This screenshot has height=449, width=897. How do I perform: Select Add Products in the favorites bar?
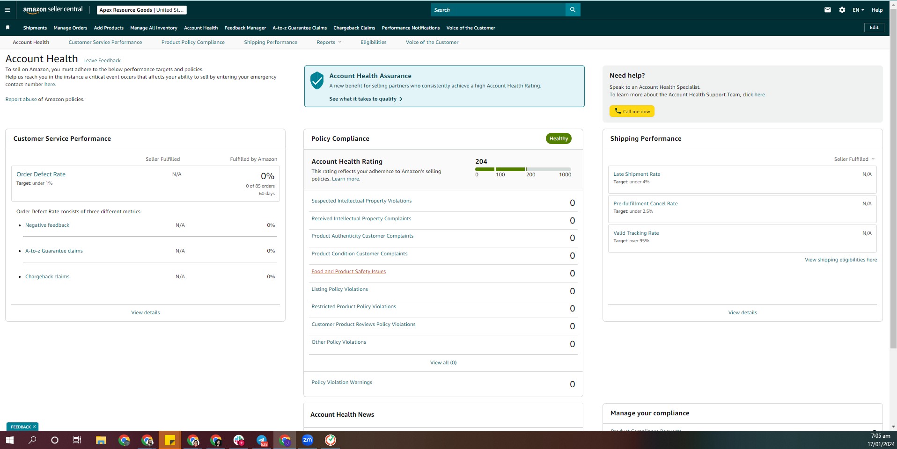pos(109,28)
